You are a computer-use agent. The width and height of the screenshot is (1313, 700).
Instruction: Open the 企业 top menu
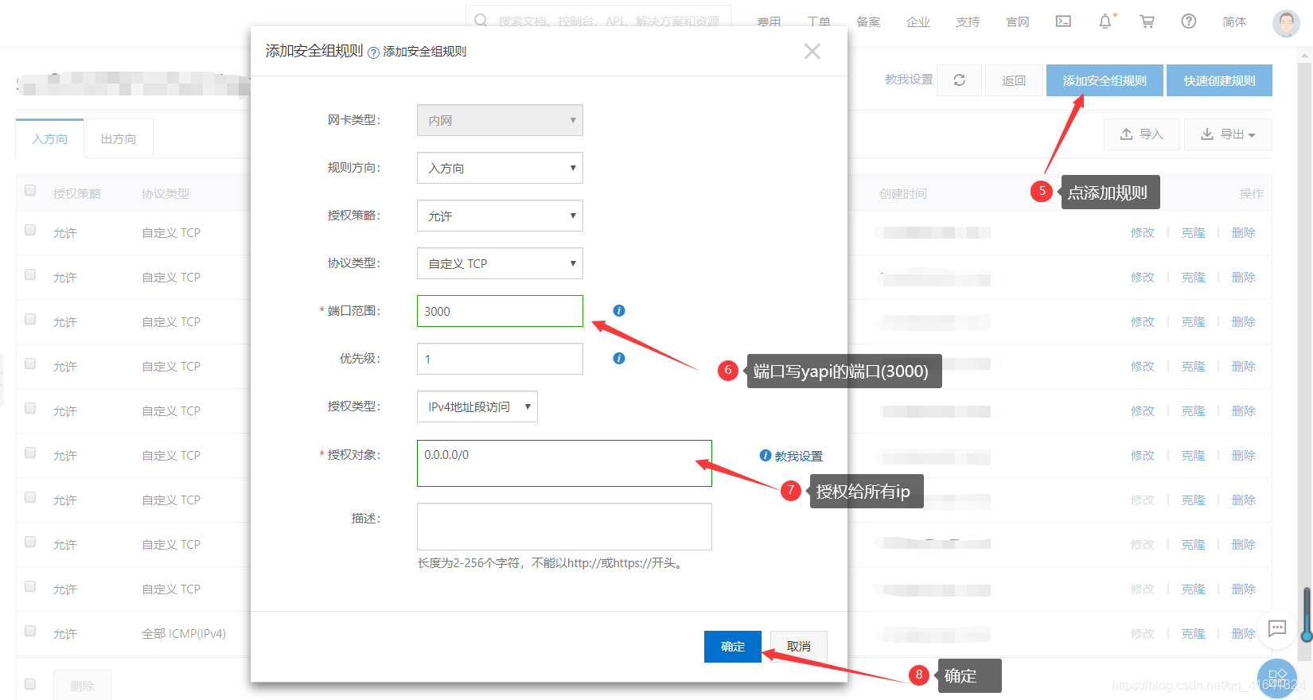point(918,21)
